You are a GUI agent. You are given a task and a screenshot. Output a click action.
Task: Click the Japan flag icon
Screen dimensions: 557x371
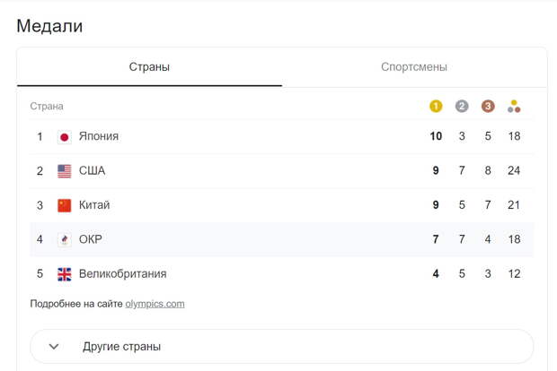point(65,137)
